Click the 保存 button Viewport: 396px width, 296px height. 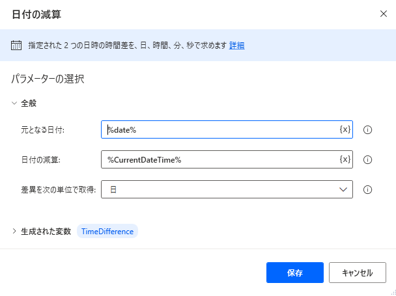coord(295,273)
